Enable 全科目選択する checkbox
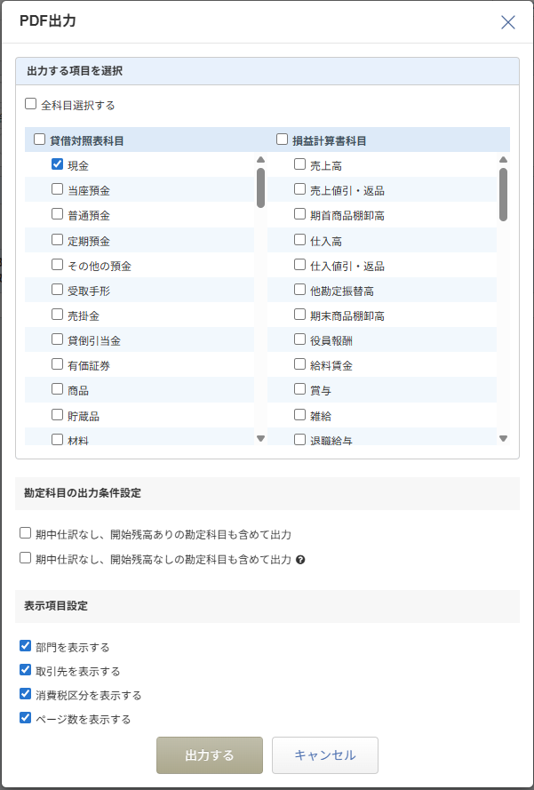 [x=31, y=104]
